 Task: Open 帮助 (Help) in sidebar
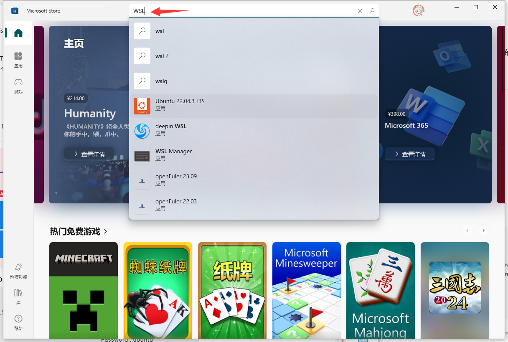(18, 322)
